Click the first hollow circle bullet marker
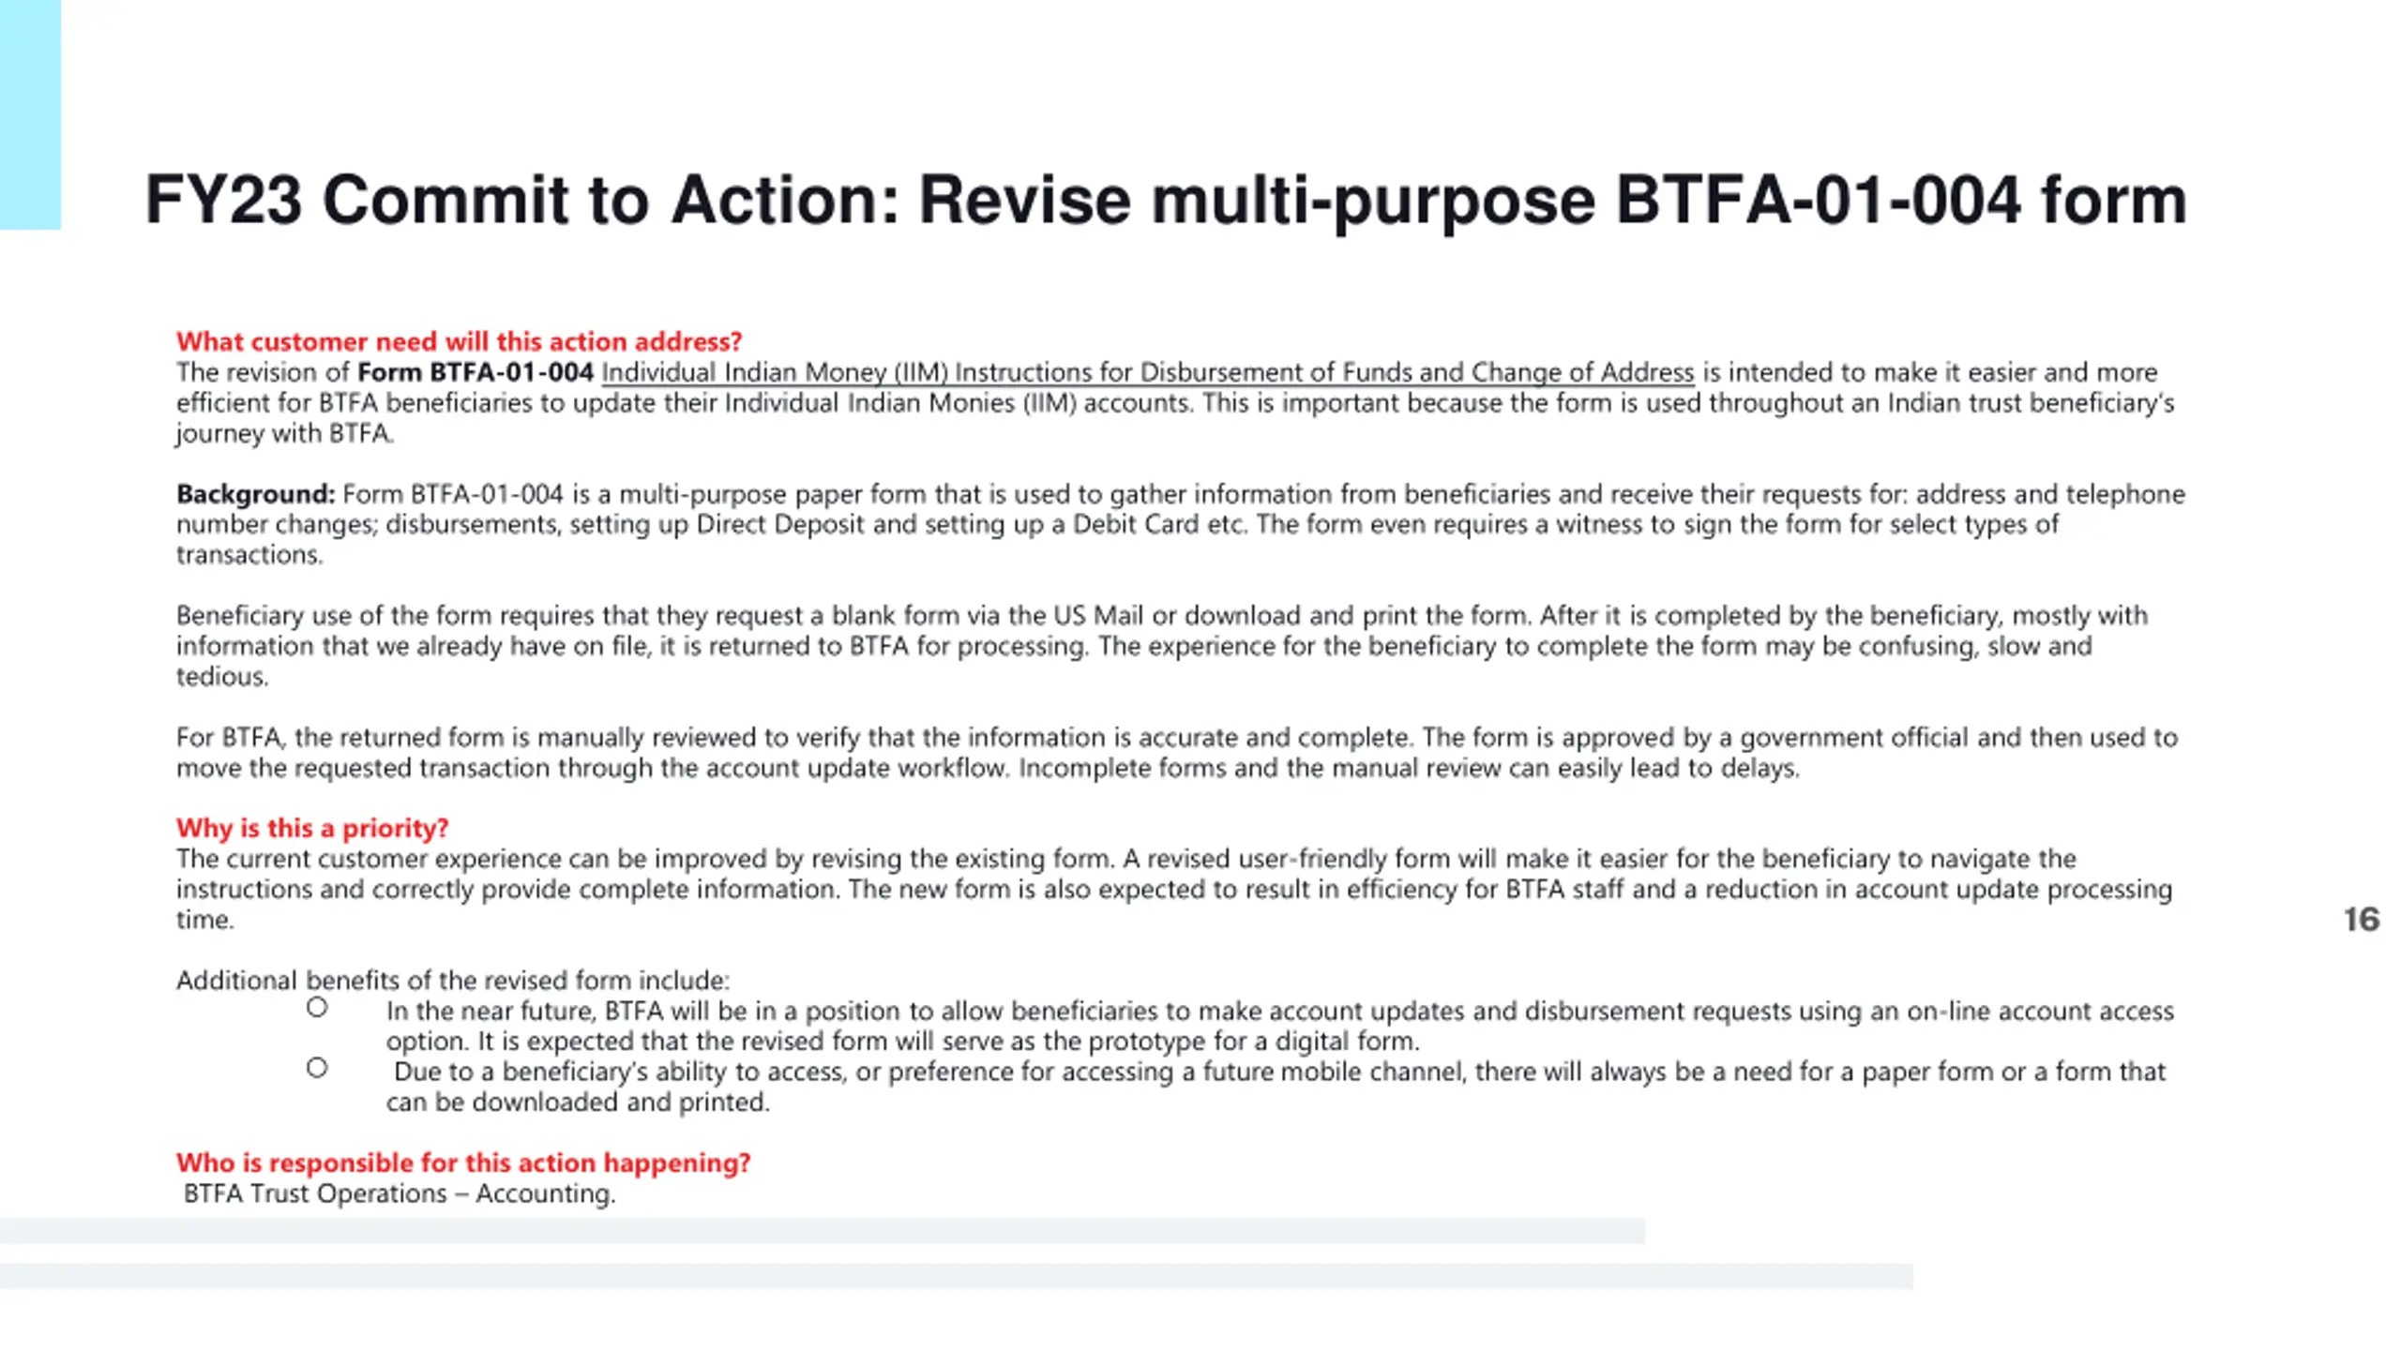The width and height of the screenshot is (2401, 1350). tap(317, 1008)
